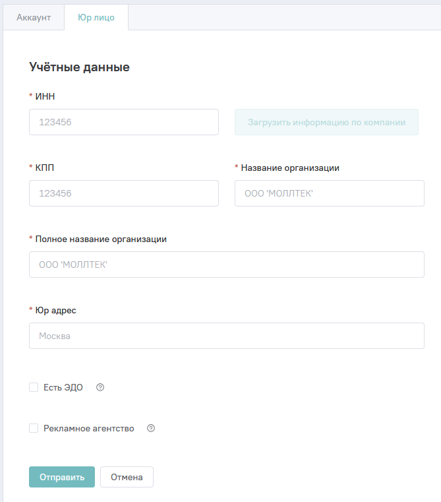Tick the Рекламное агентство checkbox
Image resolution: width=441 pixels, height=502 pixels.
tap(34, 428)
